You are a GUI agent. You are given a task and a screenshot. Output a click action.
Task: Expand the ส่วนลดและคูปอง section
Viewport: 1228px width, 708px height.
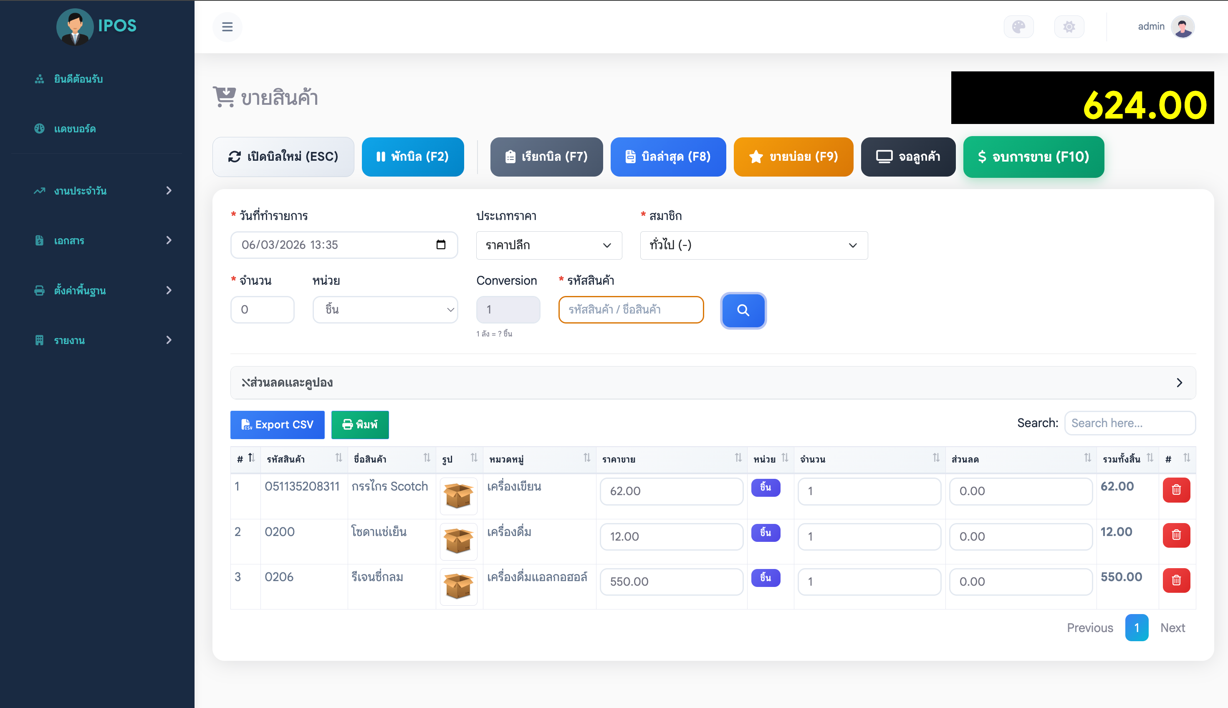point(713,383)
